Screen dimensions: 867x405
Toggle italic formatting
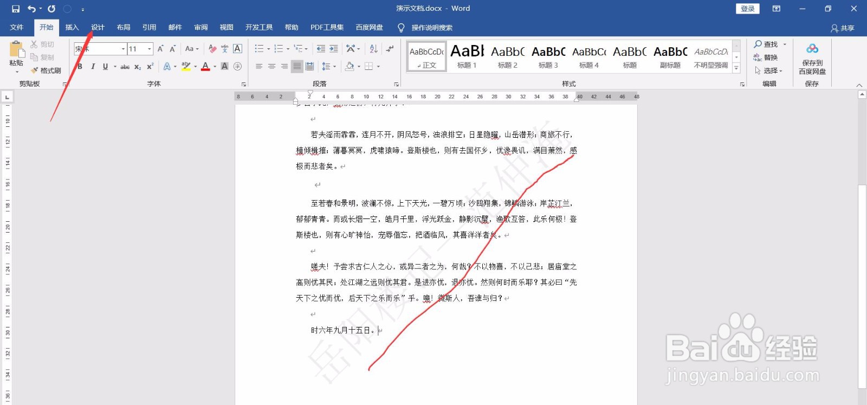[x=93, y=67]
